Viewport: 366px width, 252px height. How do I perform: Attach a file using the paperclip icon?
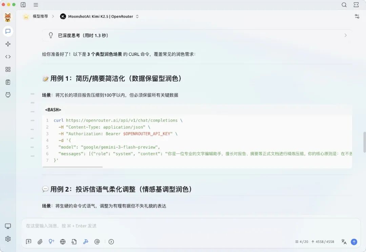[x=40, y=242]
